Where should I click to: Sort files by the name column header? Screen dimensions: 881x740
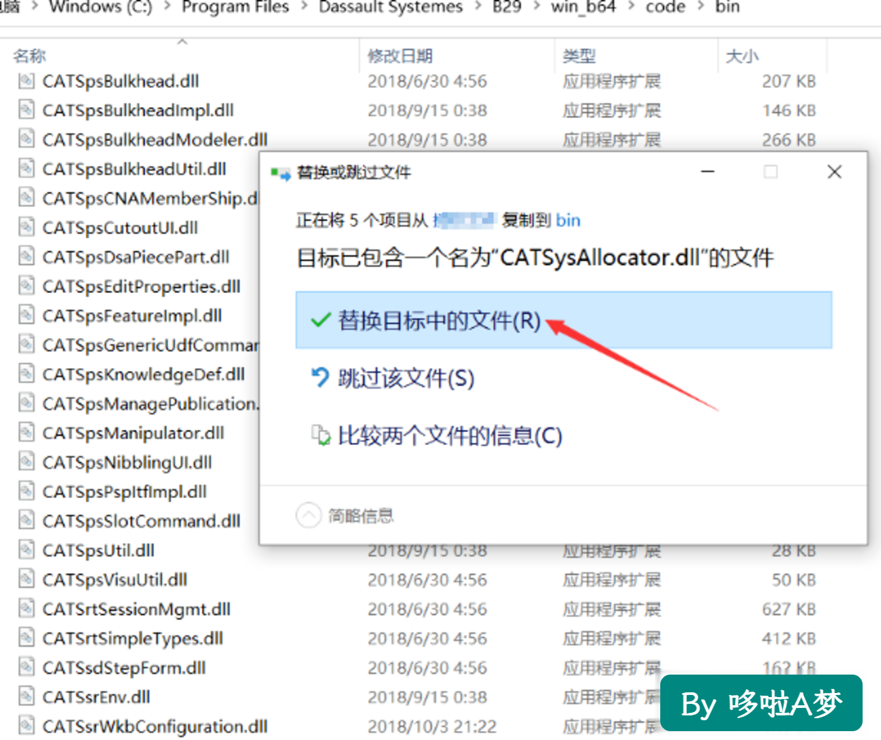click(x=30, y=56)
